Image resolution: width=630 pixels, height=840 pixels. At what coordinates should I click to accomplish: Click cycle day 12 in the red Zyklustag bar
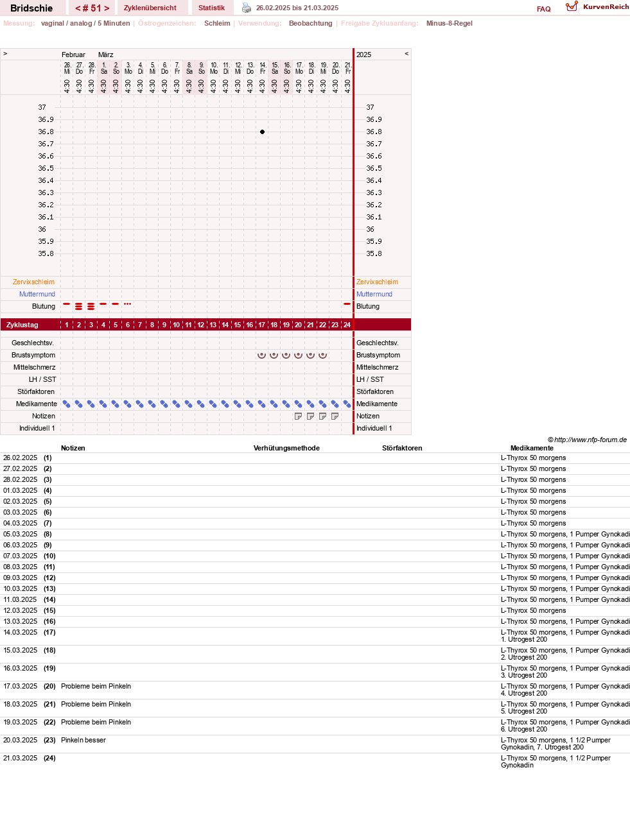pos(201,325)
